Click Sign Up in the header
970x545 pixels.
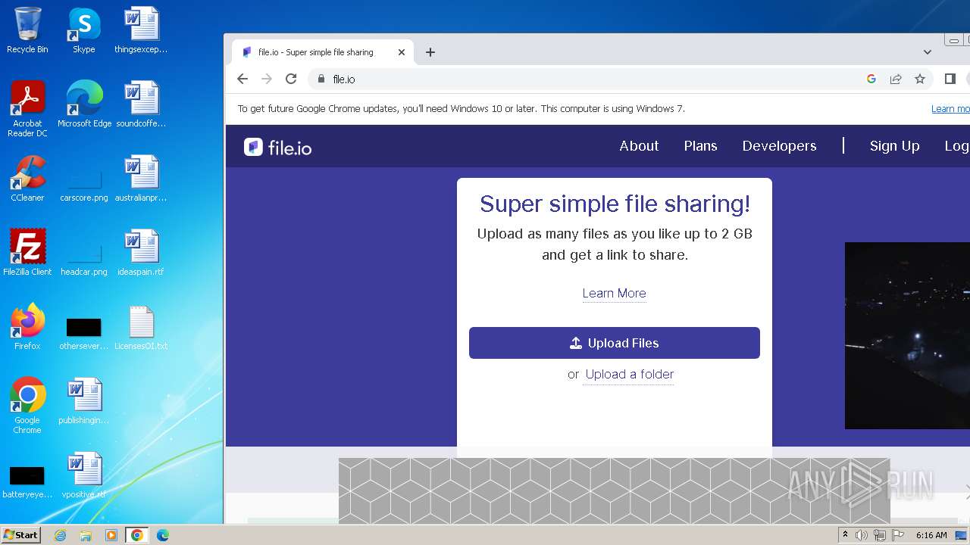point(894,146)
